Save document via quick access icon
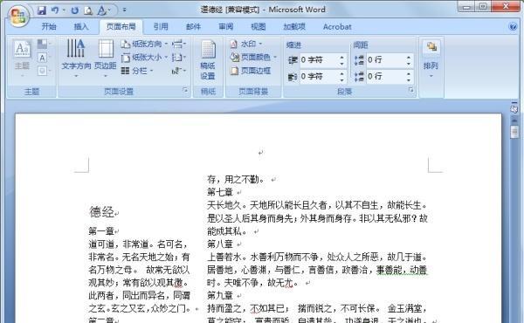 pyautogui.click(x=42, y=10)
